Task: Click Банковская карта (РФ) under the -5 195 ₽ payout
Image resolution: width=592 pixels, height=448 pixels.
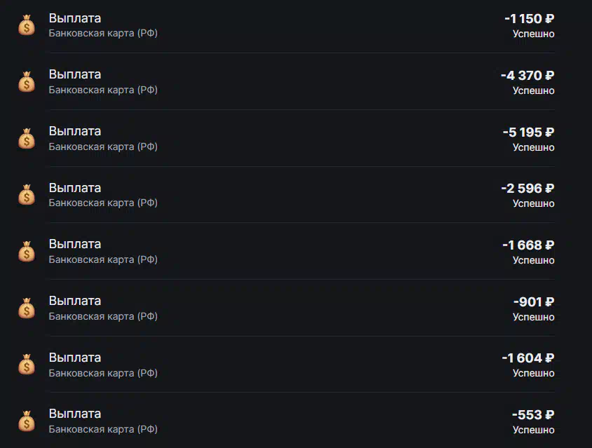Action: click(103, 147)
